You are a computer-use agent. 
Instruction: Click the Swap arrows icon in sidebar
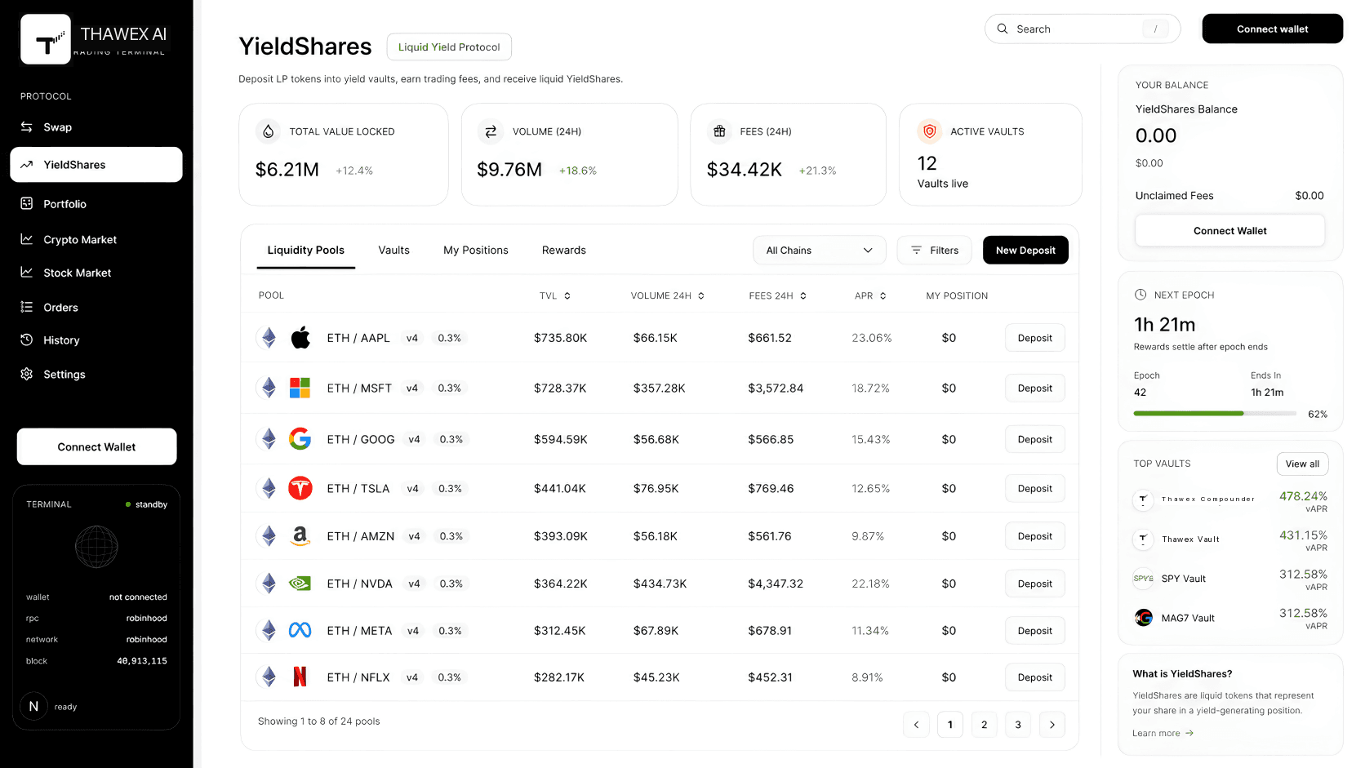[27, 127]
